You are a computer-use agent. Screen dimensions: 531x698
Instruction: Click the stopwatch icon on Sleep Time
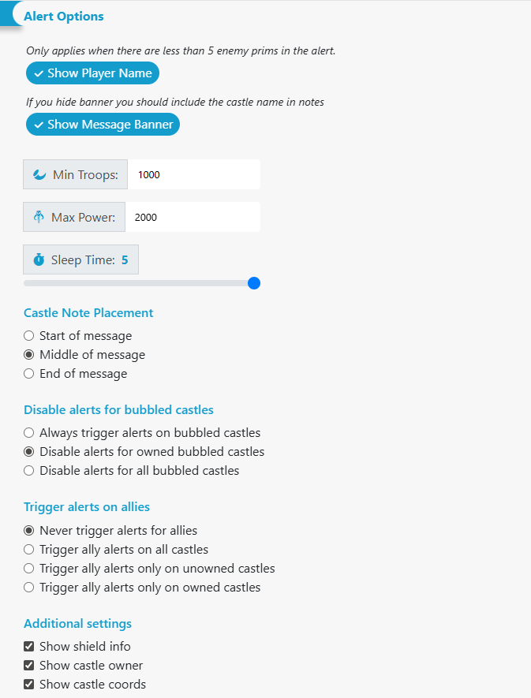pyautogui.click(x=39, y=259)
